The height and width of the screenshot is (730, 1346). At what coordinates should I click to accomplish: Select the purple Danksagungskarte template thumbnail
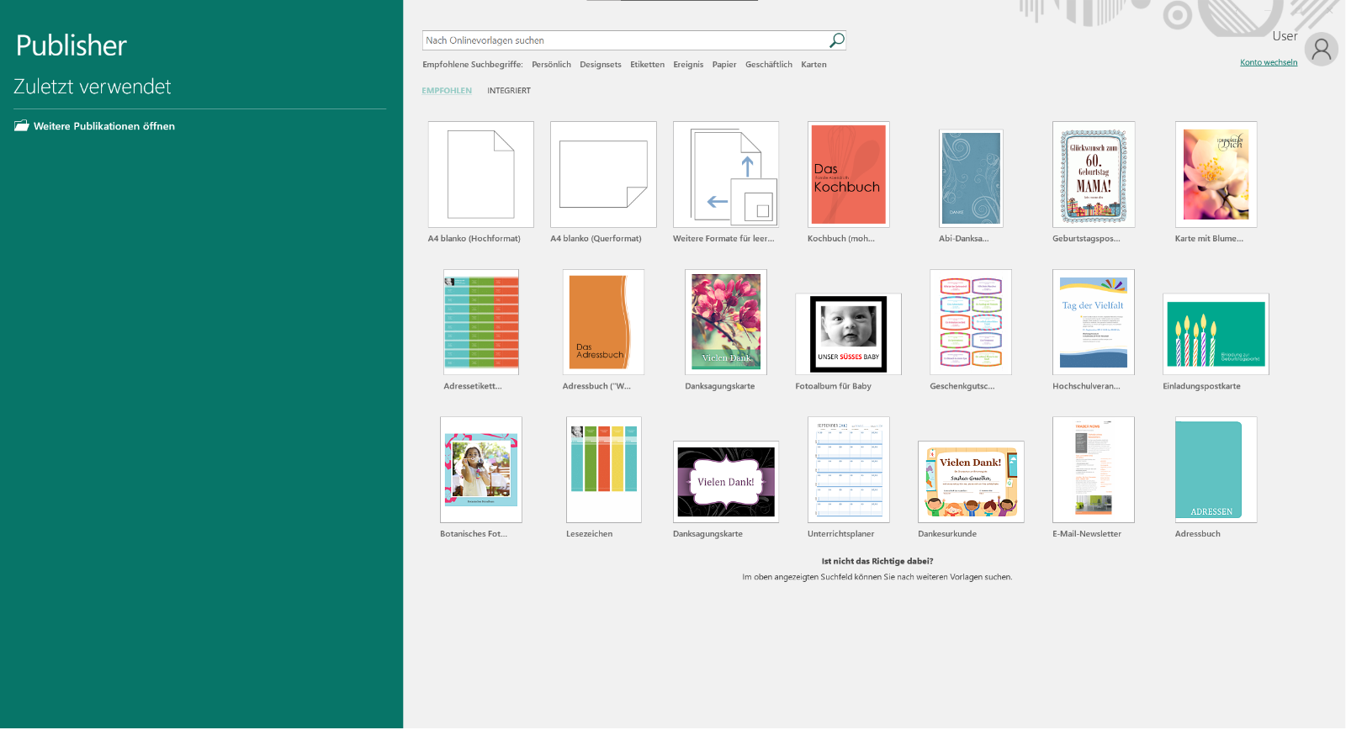coord(726,482)
